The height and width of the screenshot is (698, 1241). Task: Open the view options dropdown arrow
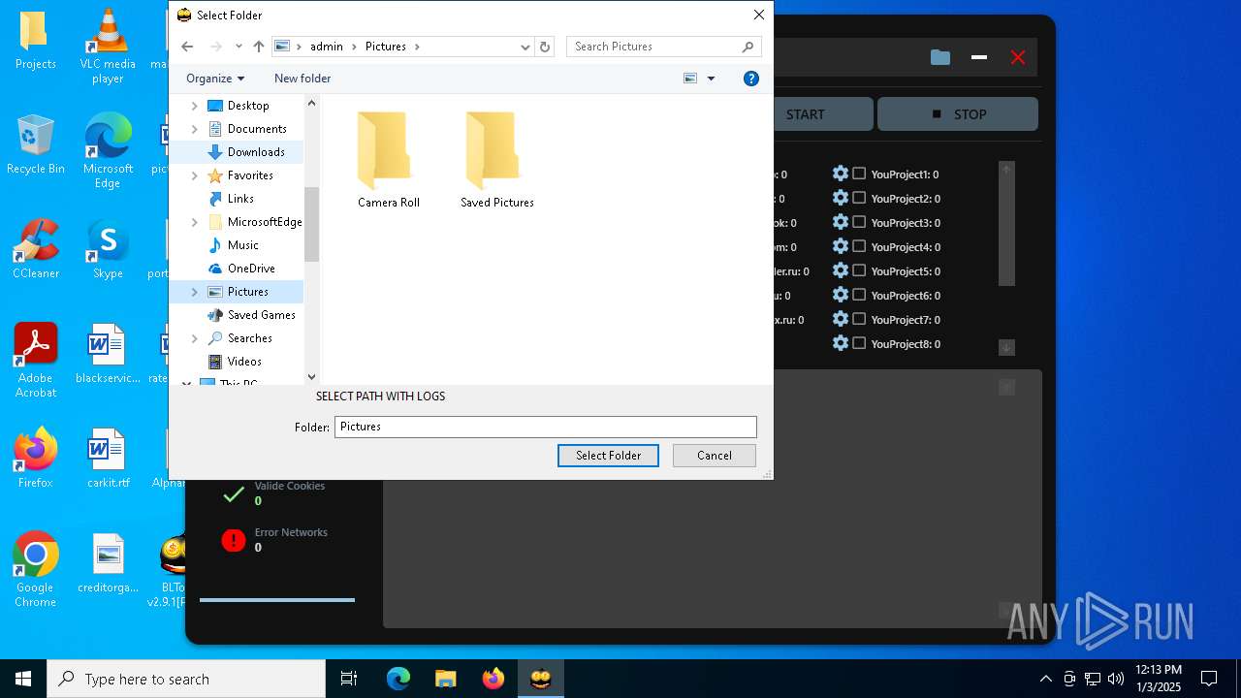(711, 79)
